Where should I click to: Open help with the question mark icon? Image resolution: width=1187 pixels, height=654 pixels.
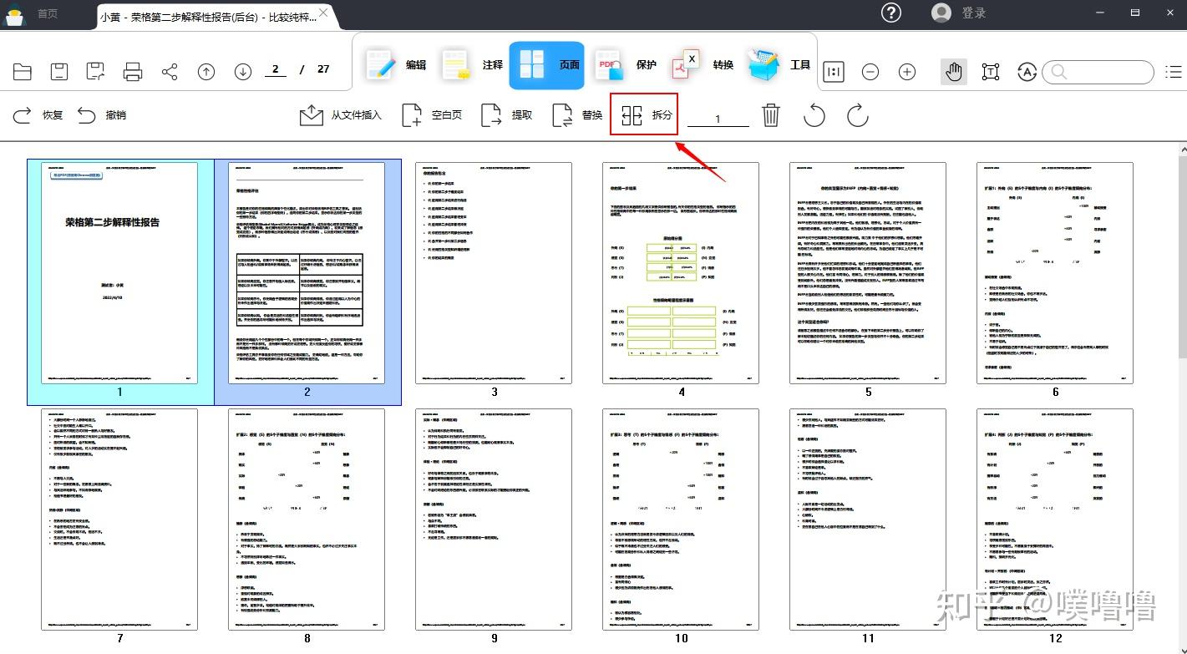[892, 13]
